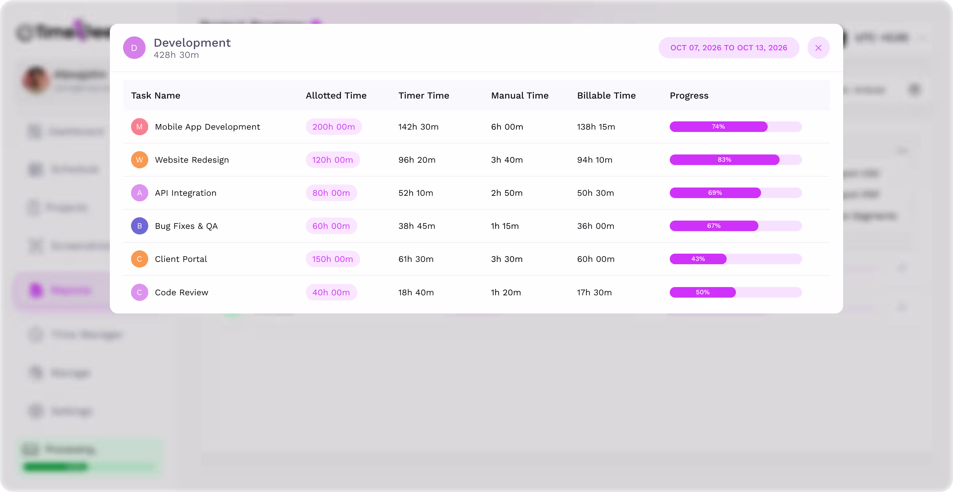The image size is (953, 492).
Task: Click the 80h 00m allotted time badge
Action: [331, 193]
